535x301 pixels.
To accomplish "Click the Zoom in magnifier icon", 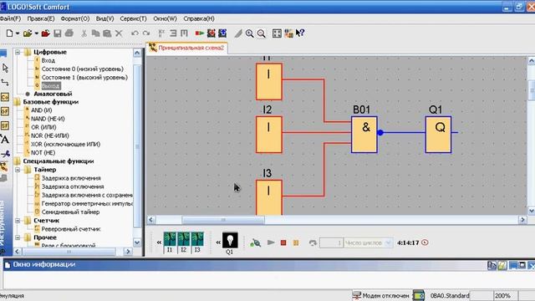I will (249, 33).
